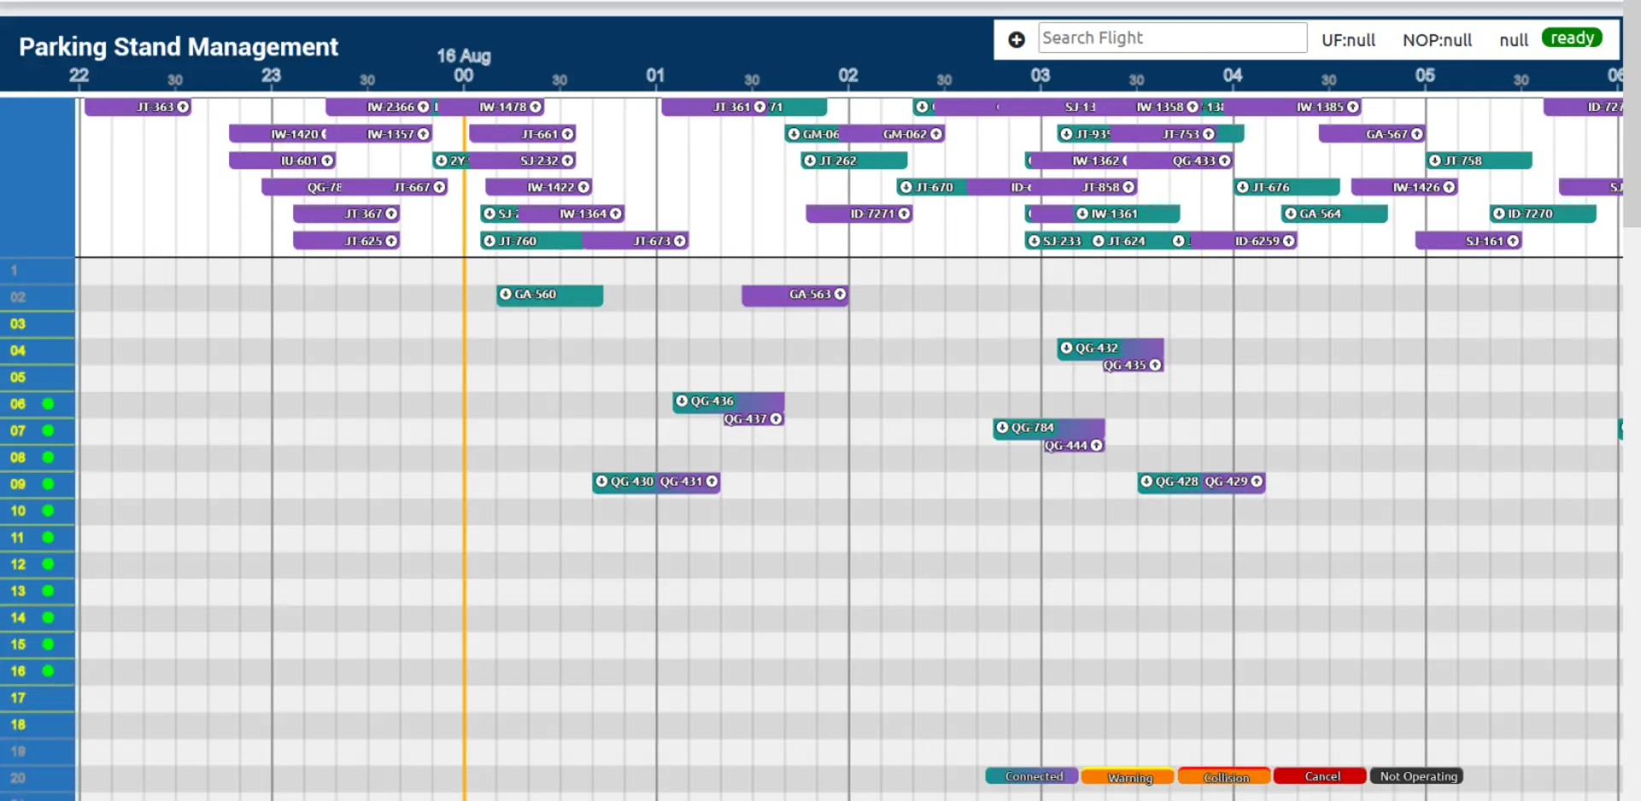Viewport: 1641px width, 801px height.
Task: Select stand row 17 label
Action: click(18, 698)
